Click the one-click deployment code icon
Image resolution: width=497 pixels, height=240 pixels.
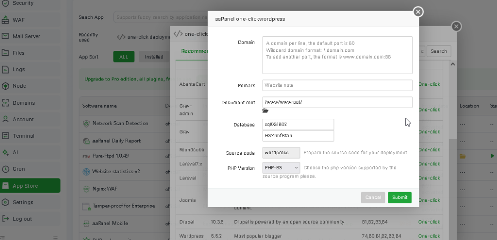click(x=121, y=37)
